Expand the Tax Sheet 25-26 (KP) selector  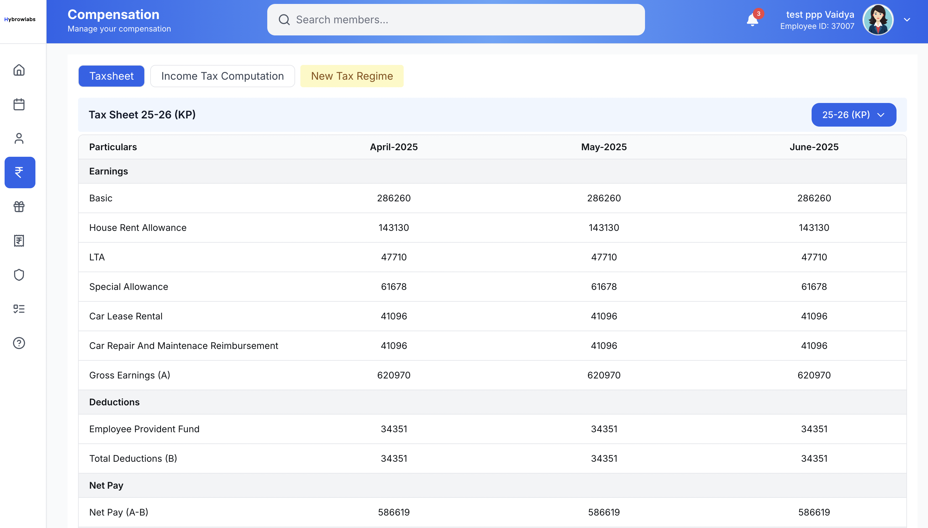(853, 114)
